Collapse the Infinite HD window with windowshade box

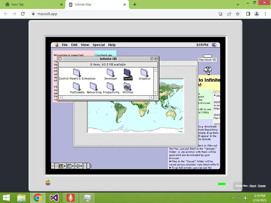(156, 59)
